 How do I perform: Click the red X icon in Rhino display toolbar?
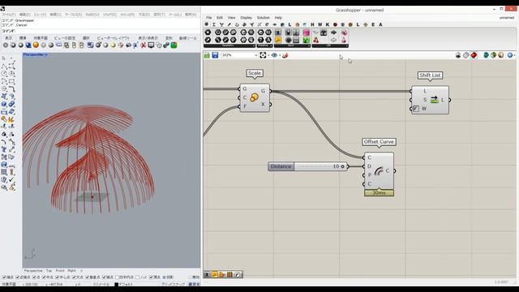coord(143,45)
